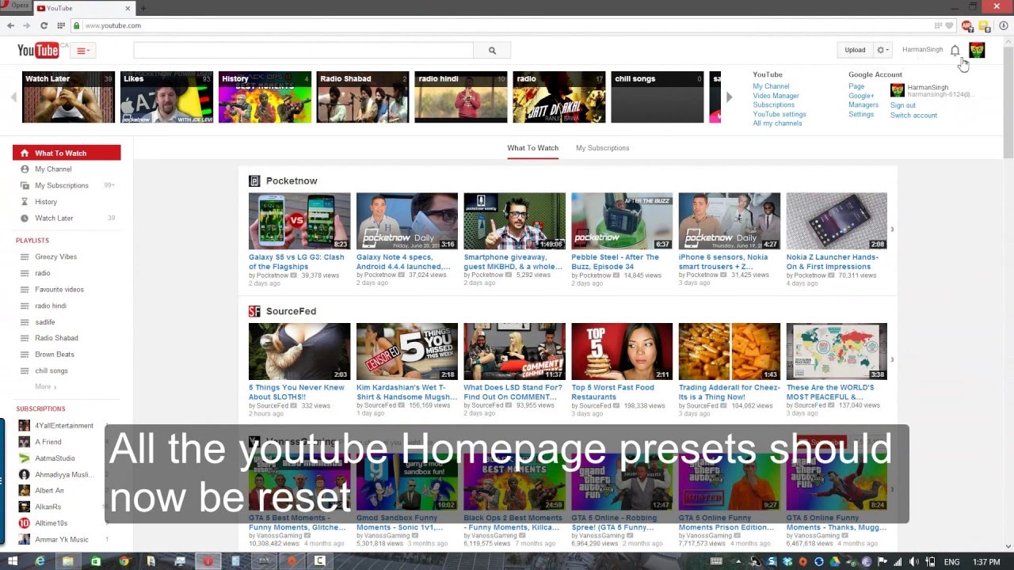The width and height of the screenshot is (1014, 570).
Task: Select What To Watch in the sidebar
Action: point(67,153)
